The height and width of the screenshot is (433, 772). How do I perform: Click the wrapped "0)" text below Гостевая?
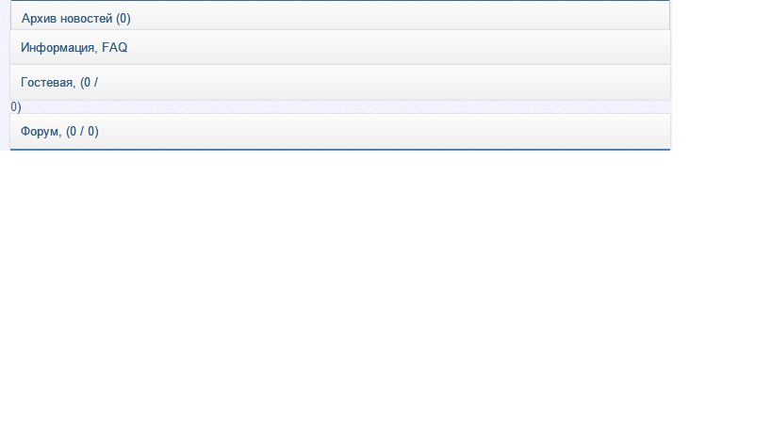pyautogui.click(x=16, y=107)
